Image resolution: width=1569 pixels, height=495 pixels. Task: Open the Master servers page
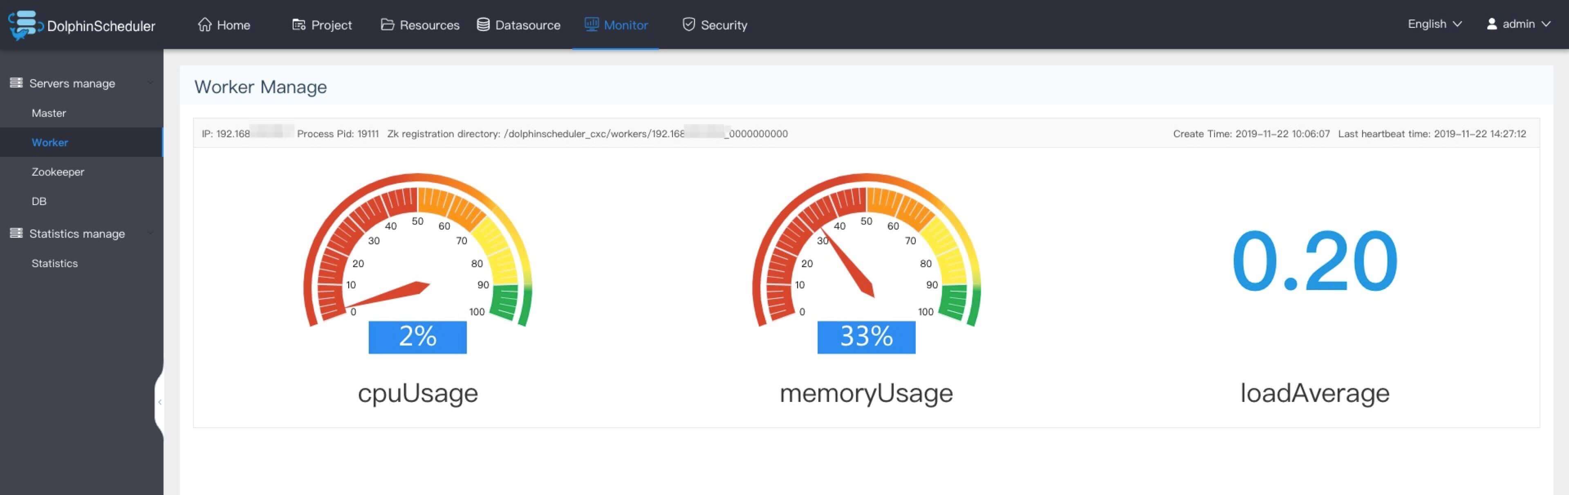49,113
